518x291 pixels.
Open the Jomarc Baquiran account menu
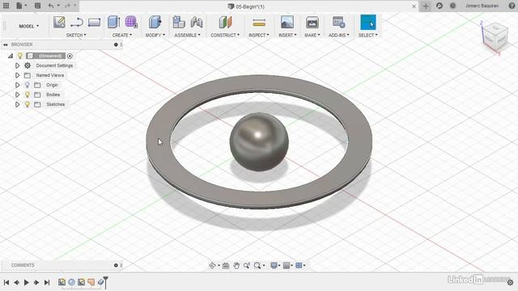pos(482,6)
